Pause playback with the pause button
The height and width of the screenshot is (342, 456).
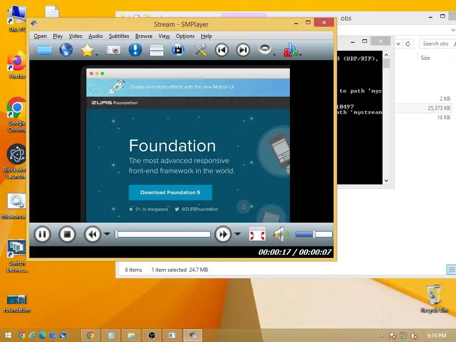point(42,234)
